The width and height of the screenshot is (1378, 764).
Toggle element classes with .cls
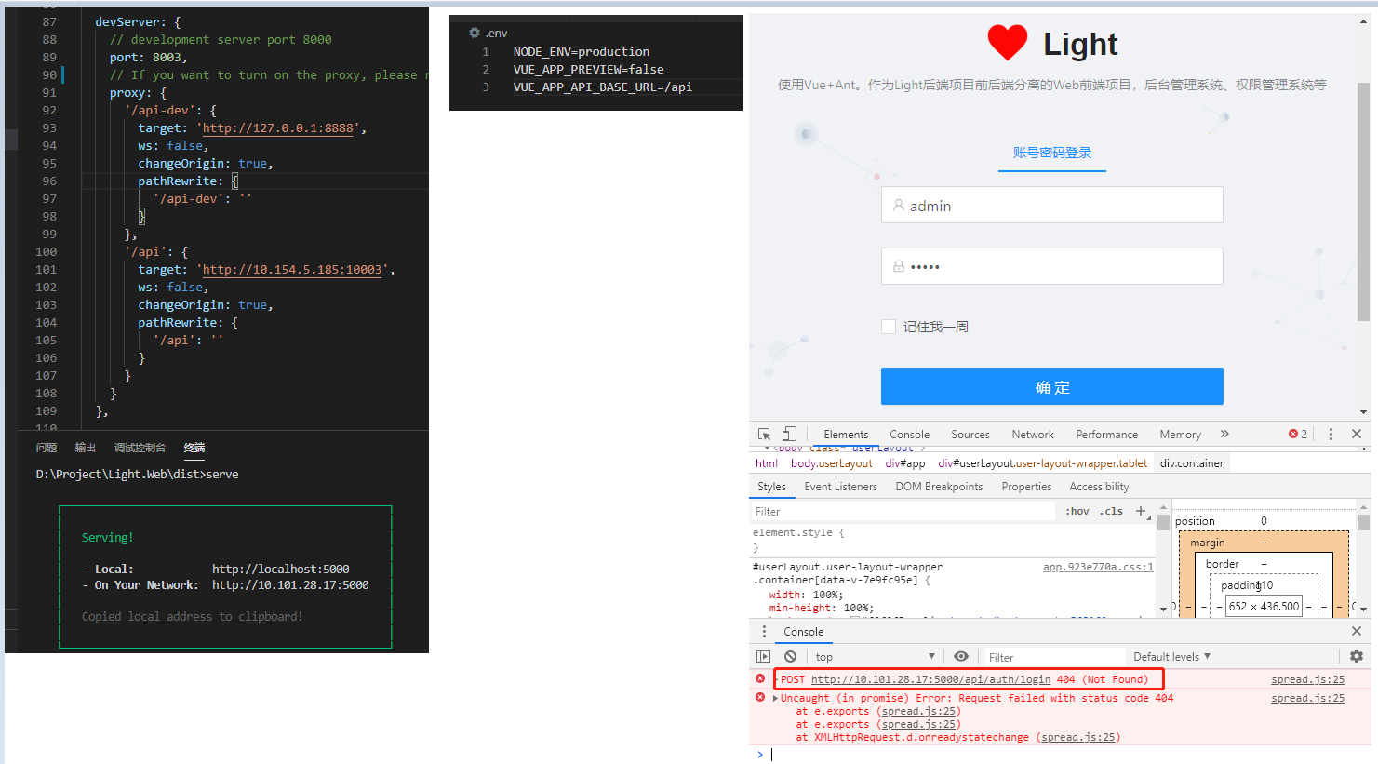pyautogui.click(x=1110, y=510)
